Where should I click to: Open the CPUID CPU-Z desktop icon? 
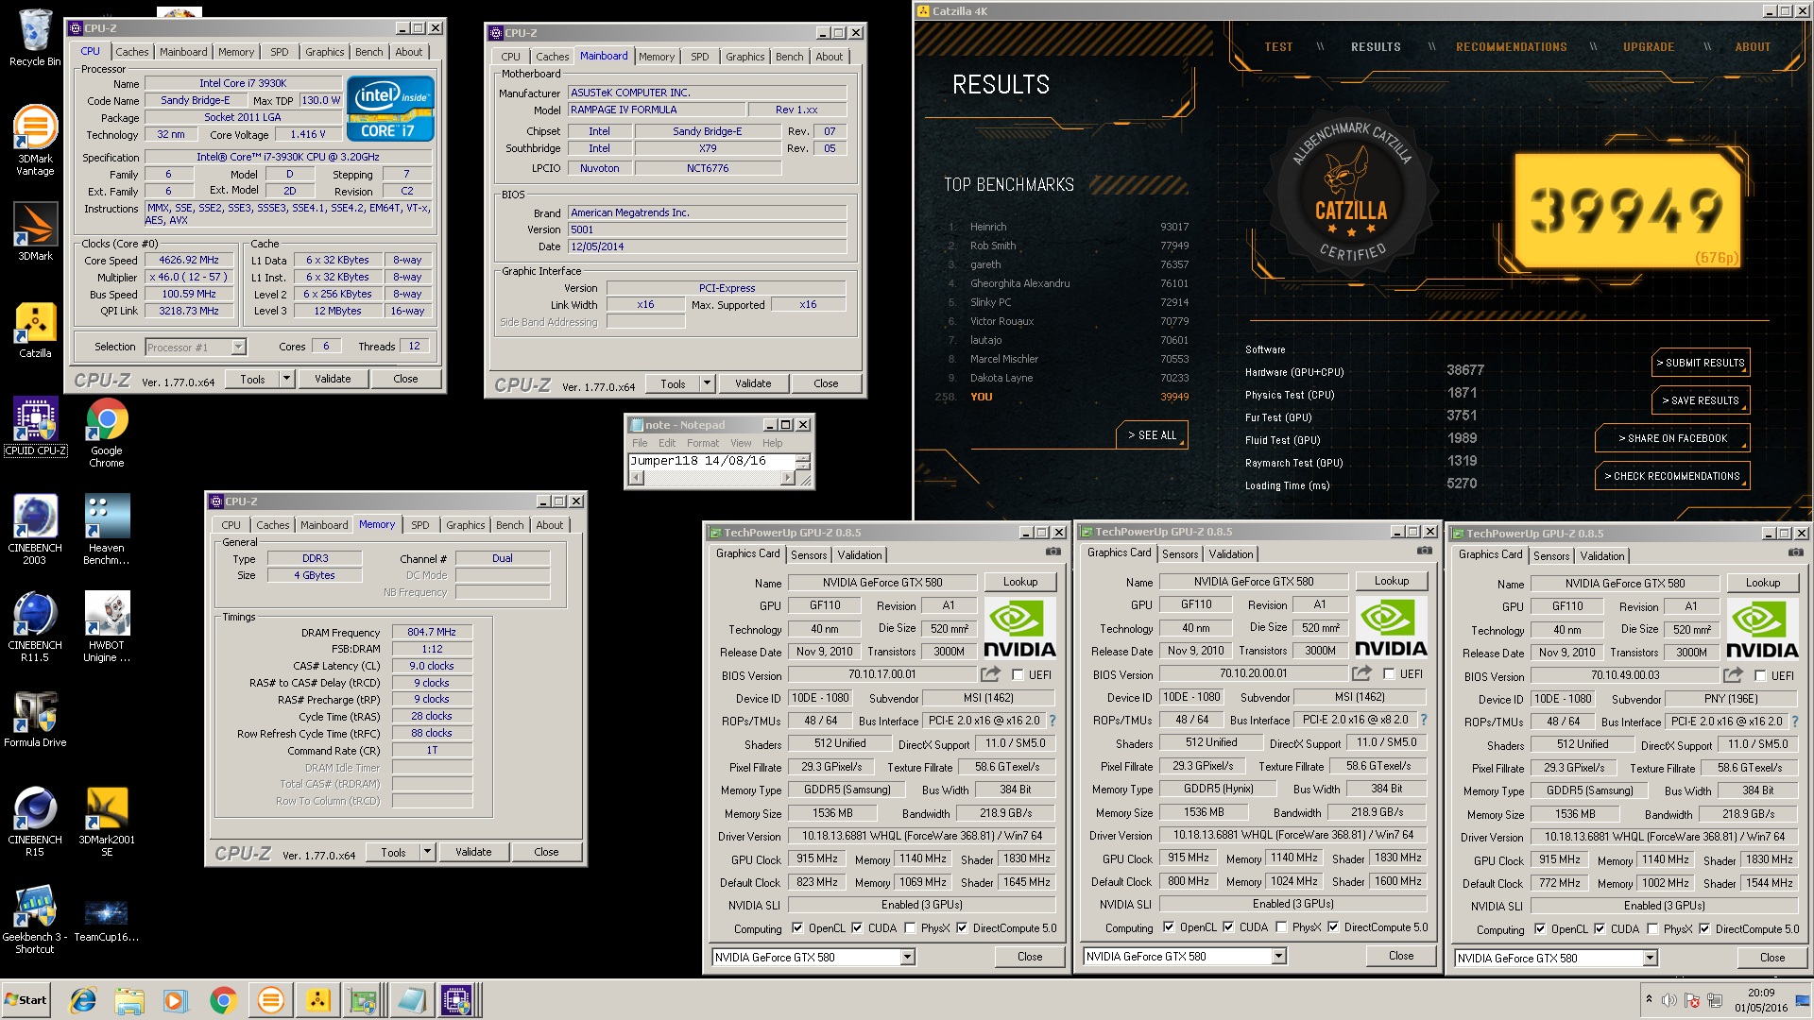[35, 427]
